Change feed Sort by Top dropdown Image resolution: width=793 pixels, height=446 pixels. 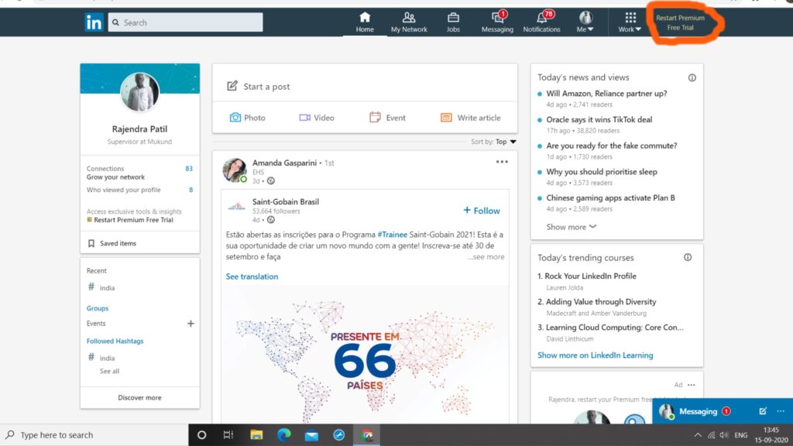point(493,142)
